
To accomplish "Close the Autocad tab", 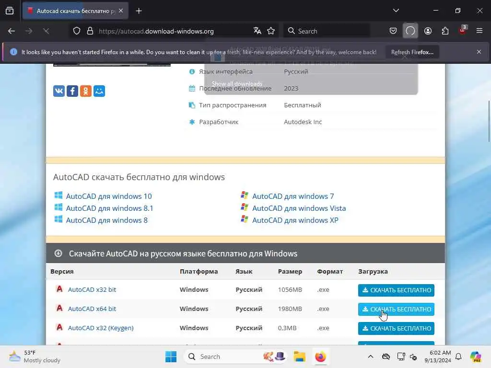I will tap(121, 11).
